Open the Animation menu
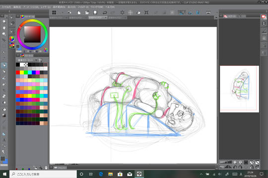 31,7
